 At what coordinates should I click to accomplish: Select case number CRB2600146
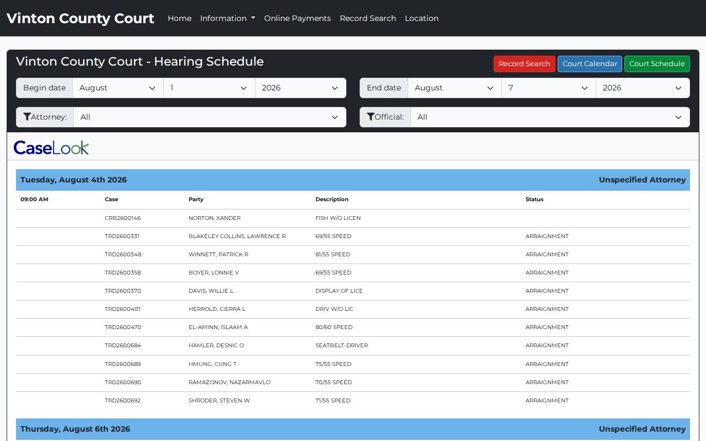pos(122,218)
